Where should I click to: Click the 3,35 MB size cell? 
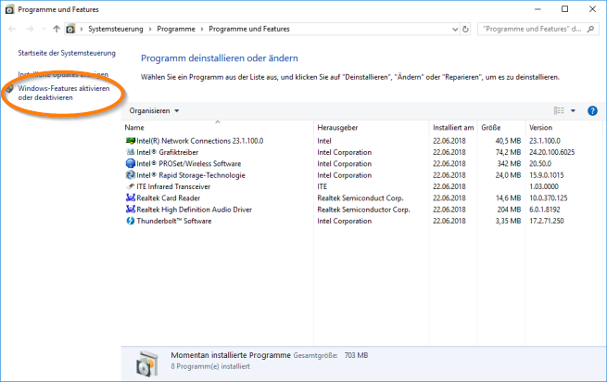pos(508,221)
